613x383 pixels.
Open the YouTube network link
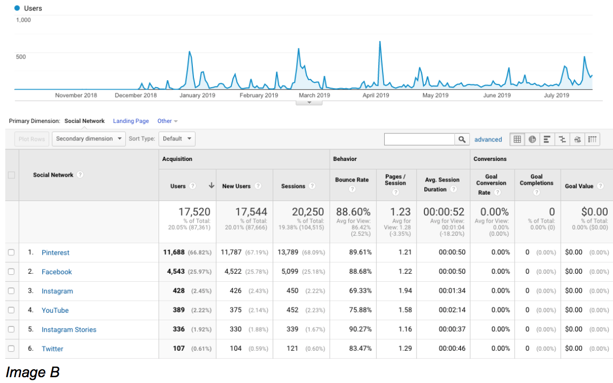click(55, 310)
